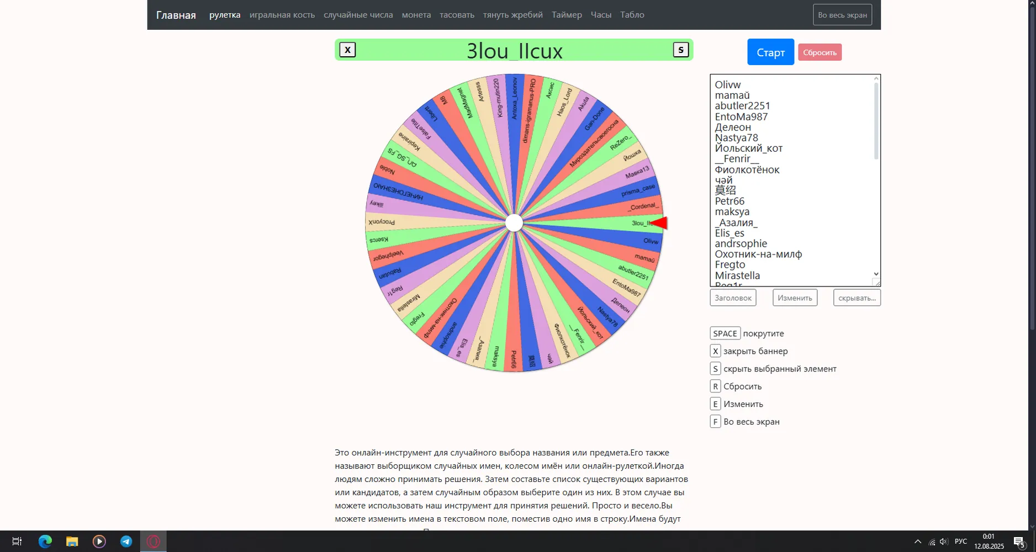Open clock and date in tray
Viewport: 1036px width, 552px height.
[x=989, y=542]
